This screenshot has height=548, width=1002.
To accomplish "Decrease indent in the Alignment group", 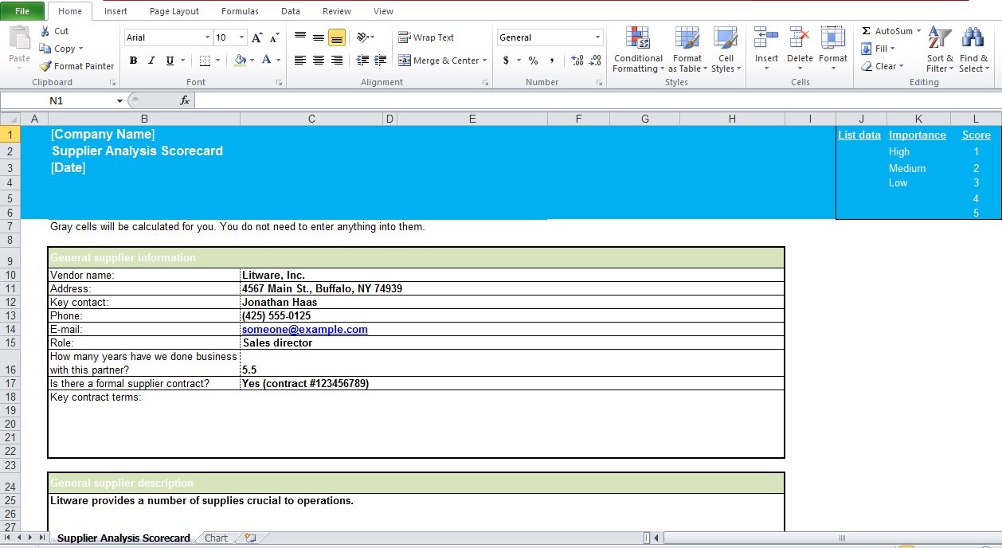I will click(x=362, y=61).
